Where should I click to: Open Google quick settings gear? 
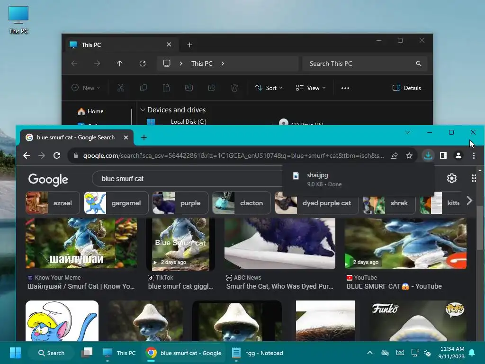451,178
